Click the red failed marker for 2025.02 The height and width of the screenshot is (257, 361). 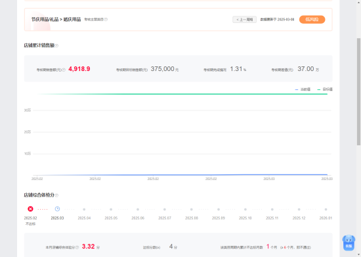(x=30, y=209)
